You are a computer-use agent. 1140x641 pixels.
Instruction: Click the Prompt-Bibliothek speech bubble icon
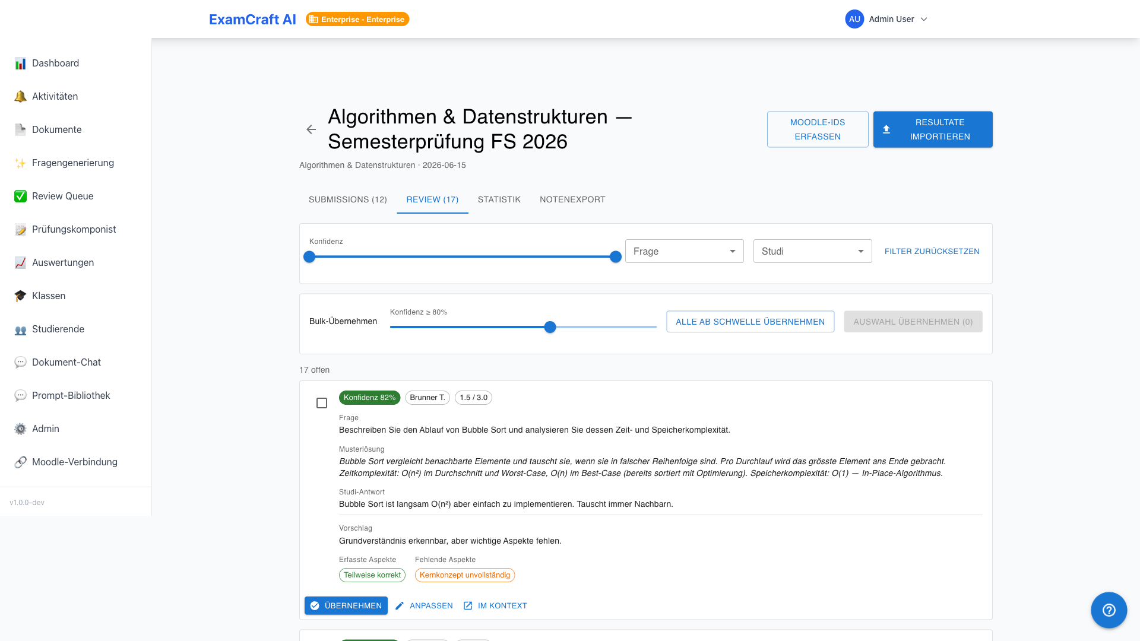click(x=20, y=396)
